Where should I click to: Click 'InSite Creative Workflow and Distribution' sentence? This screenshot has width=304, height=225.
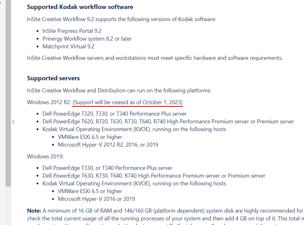(x=119, y=90)
